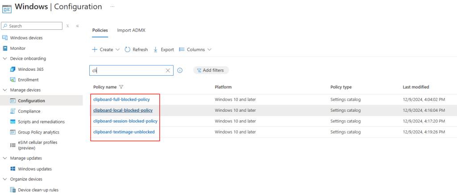Open the Create dropdown chevron
Screen dimensions: 457x195
pyautogui.click(x=117, y=49)
